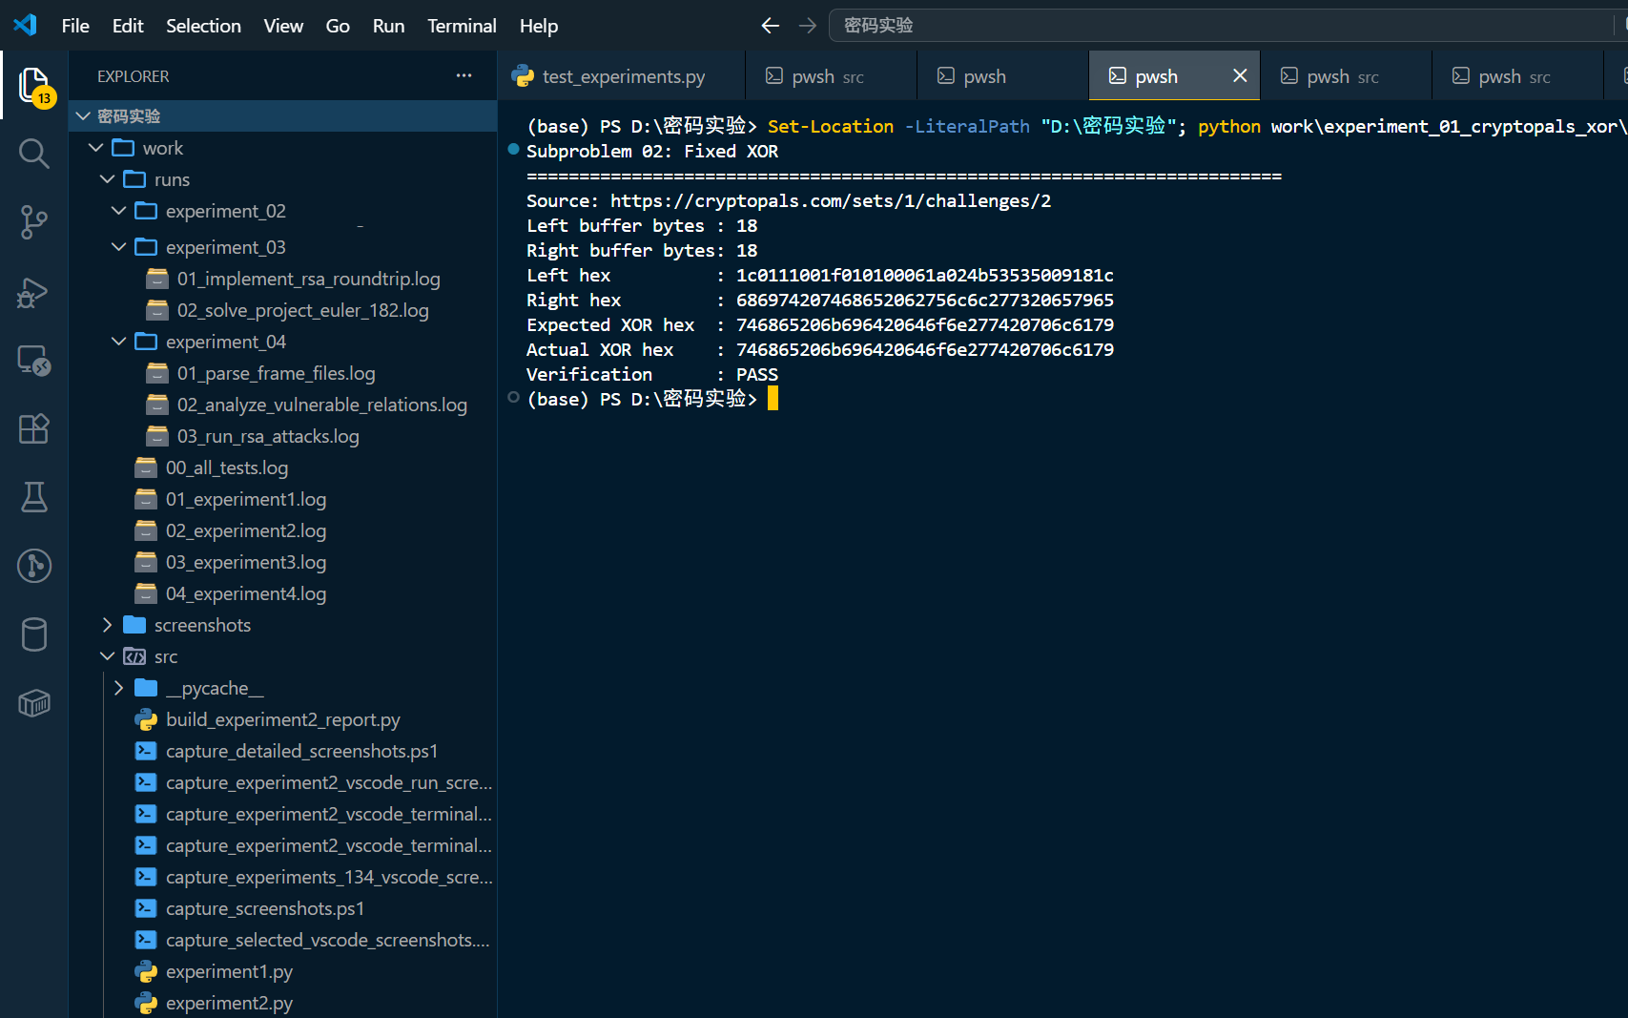Close the active pwsh tab
Image resolution: width=1628 pixels, height=1018 pixels.
[1240, 75]
